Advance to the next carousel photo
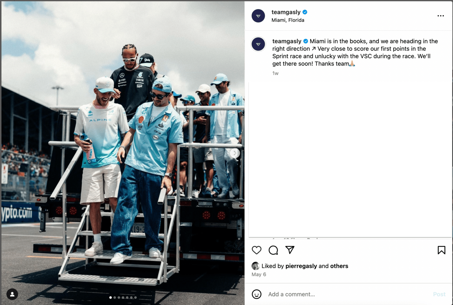Image resolution: width=453 pixels, height=305 pixels. 235,153
